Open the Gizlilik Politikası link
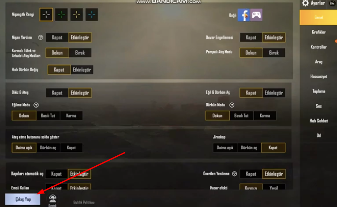This screenshot has width=337, height=207. point(84,203)
